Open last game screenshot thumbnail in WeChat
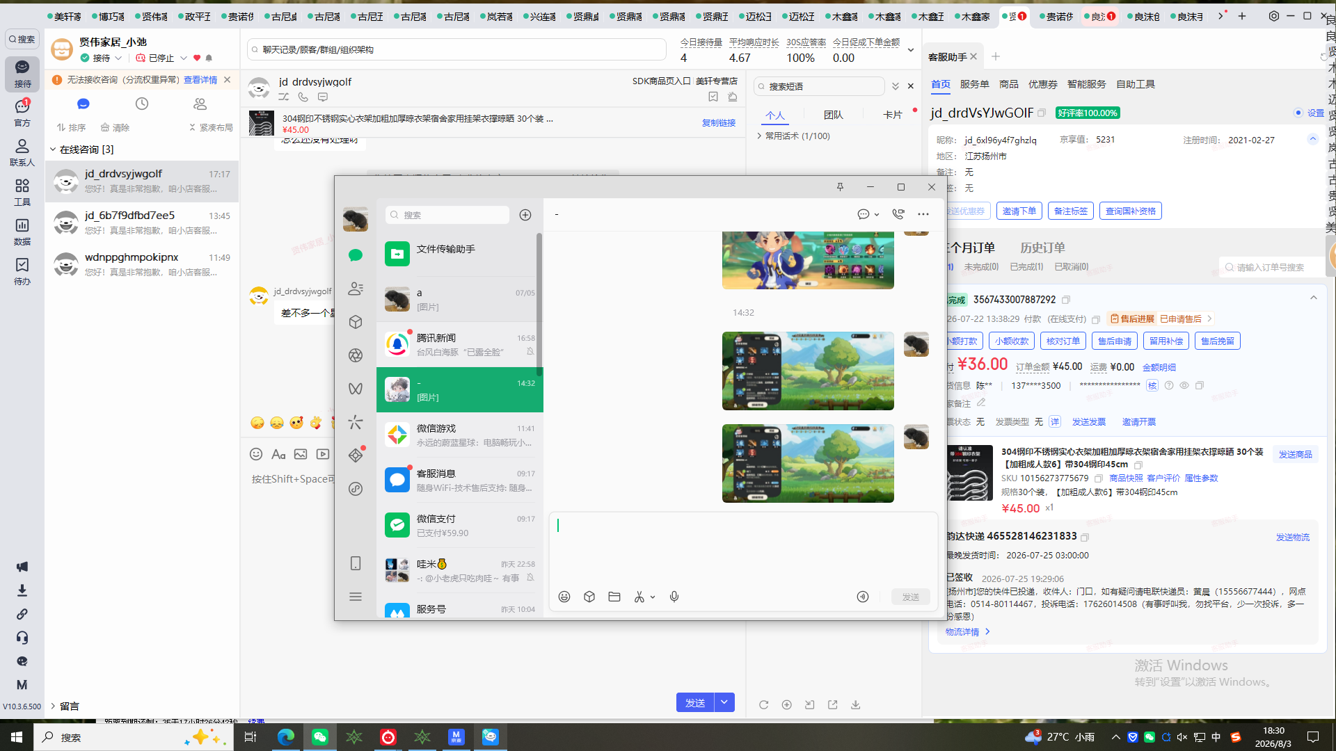The width and height of the screenshot is (1336, 751). 808,463
